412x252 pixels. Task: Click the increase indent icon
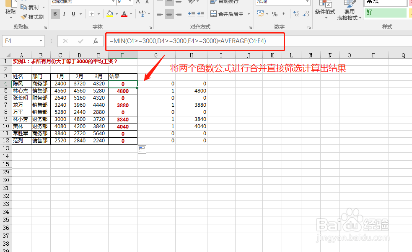[x=201, y=14]
